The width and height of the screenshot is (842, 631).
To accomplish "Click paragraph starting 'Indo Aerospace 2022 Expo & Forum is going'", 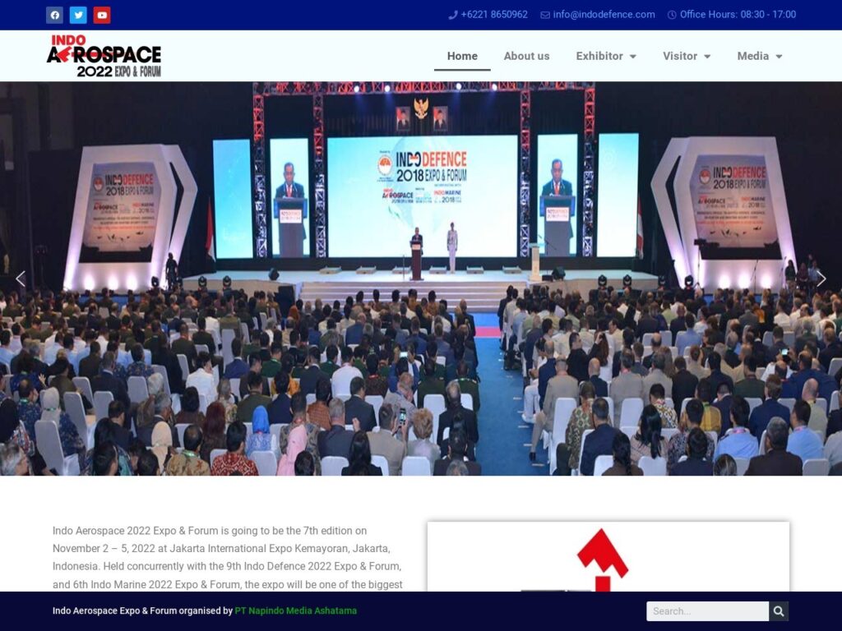I will coord(228,558).
